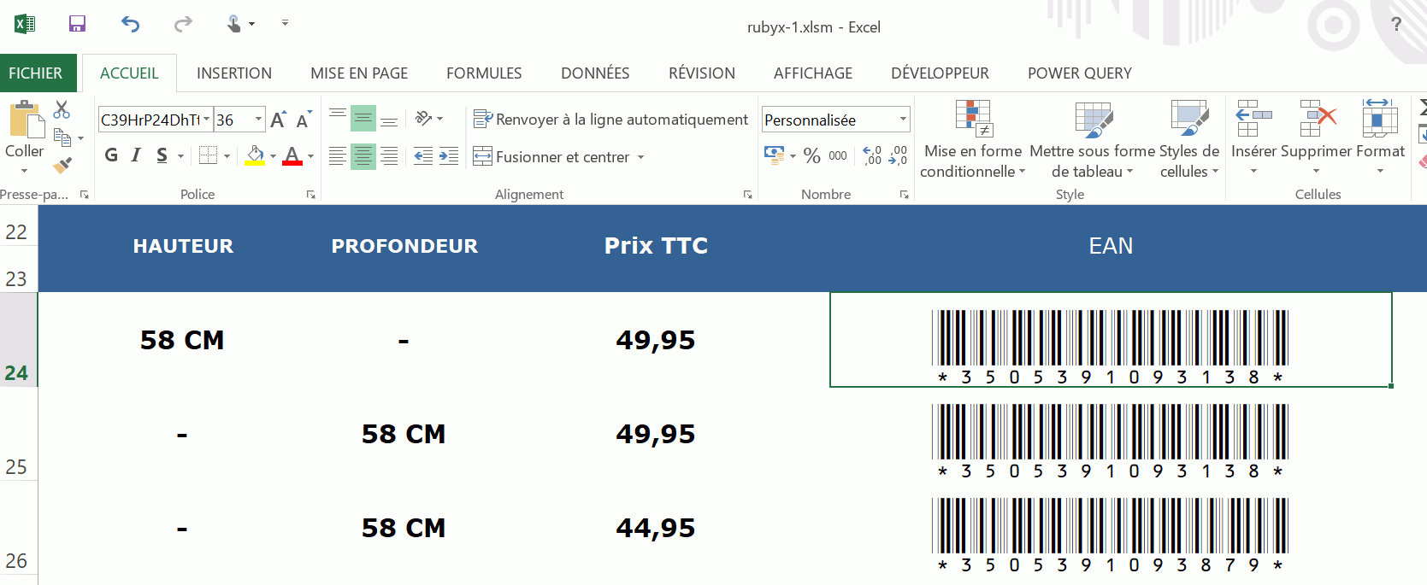
Task: Switch to the FORMULES tab
Action: coord(484,73)
